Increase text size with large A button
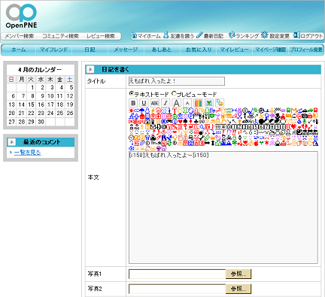This screenshot has width=325, height=297. 177,103
